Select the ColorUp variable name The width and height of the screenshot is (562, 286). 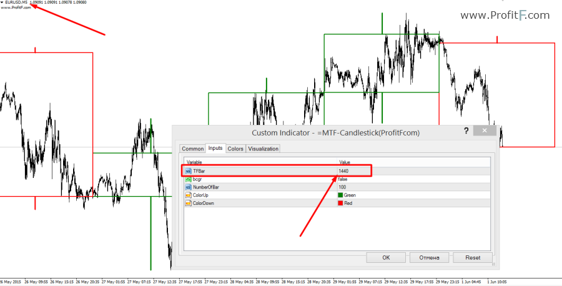click(200, 195)
